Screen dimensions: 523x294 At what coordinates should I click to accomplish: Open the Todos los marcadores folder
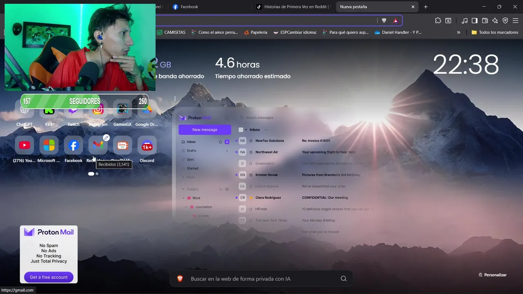495,32
